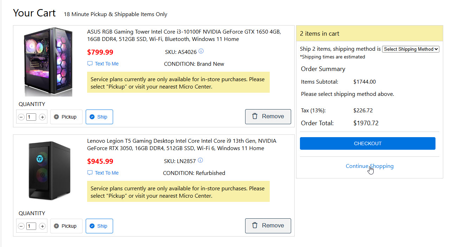
Task: Click the ASUS tower quantity input field
Action: pos(31,117)
